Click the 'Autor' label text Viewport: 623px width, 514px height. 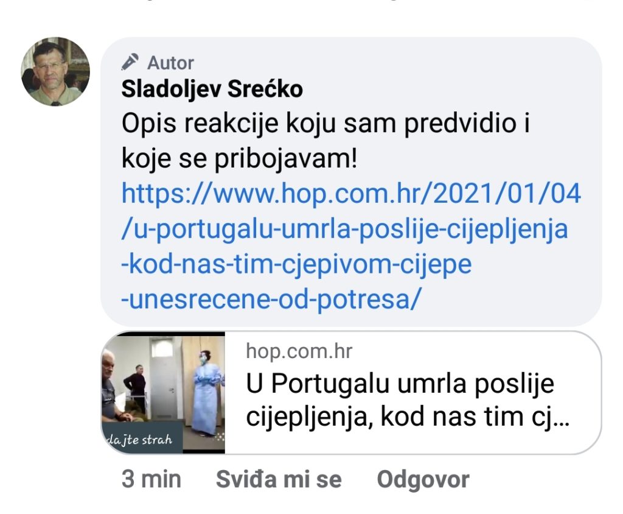(x=170, y=63)
